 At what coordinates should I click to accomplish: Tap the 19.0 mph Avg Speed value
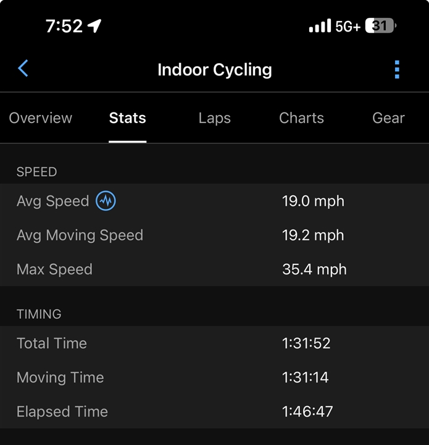point(313,201)
